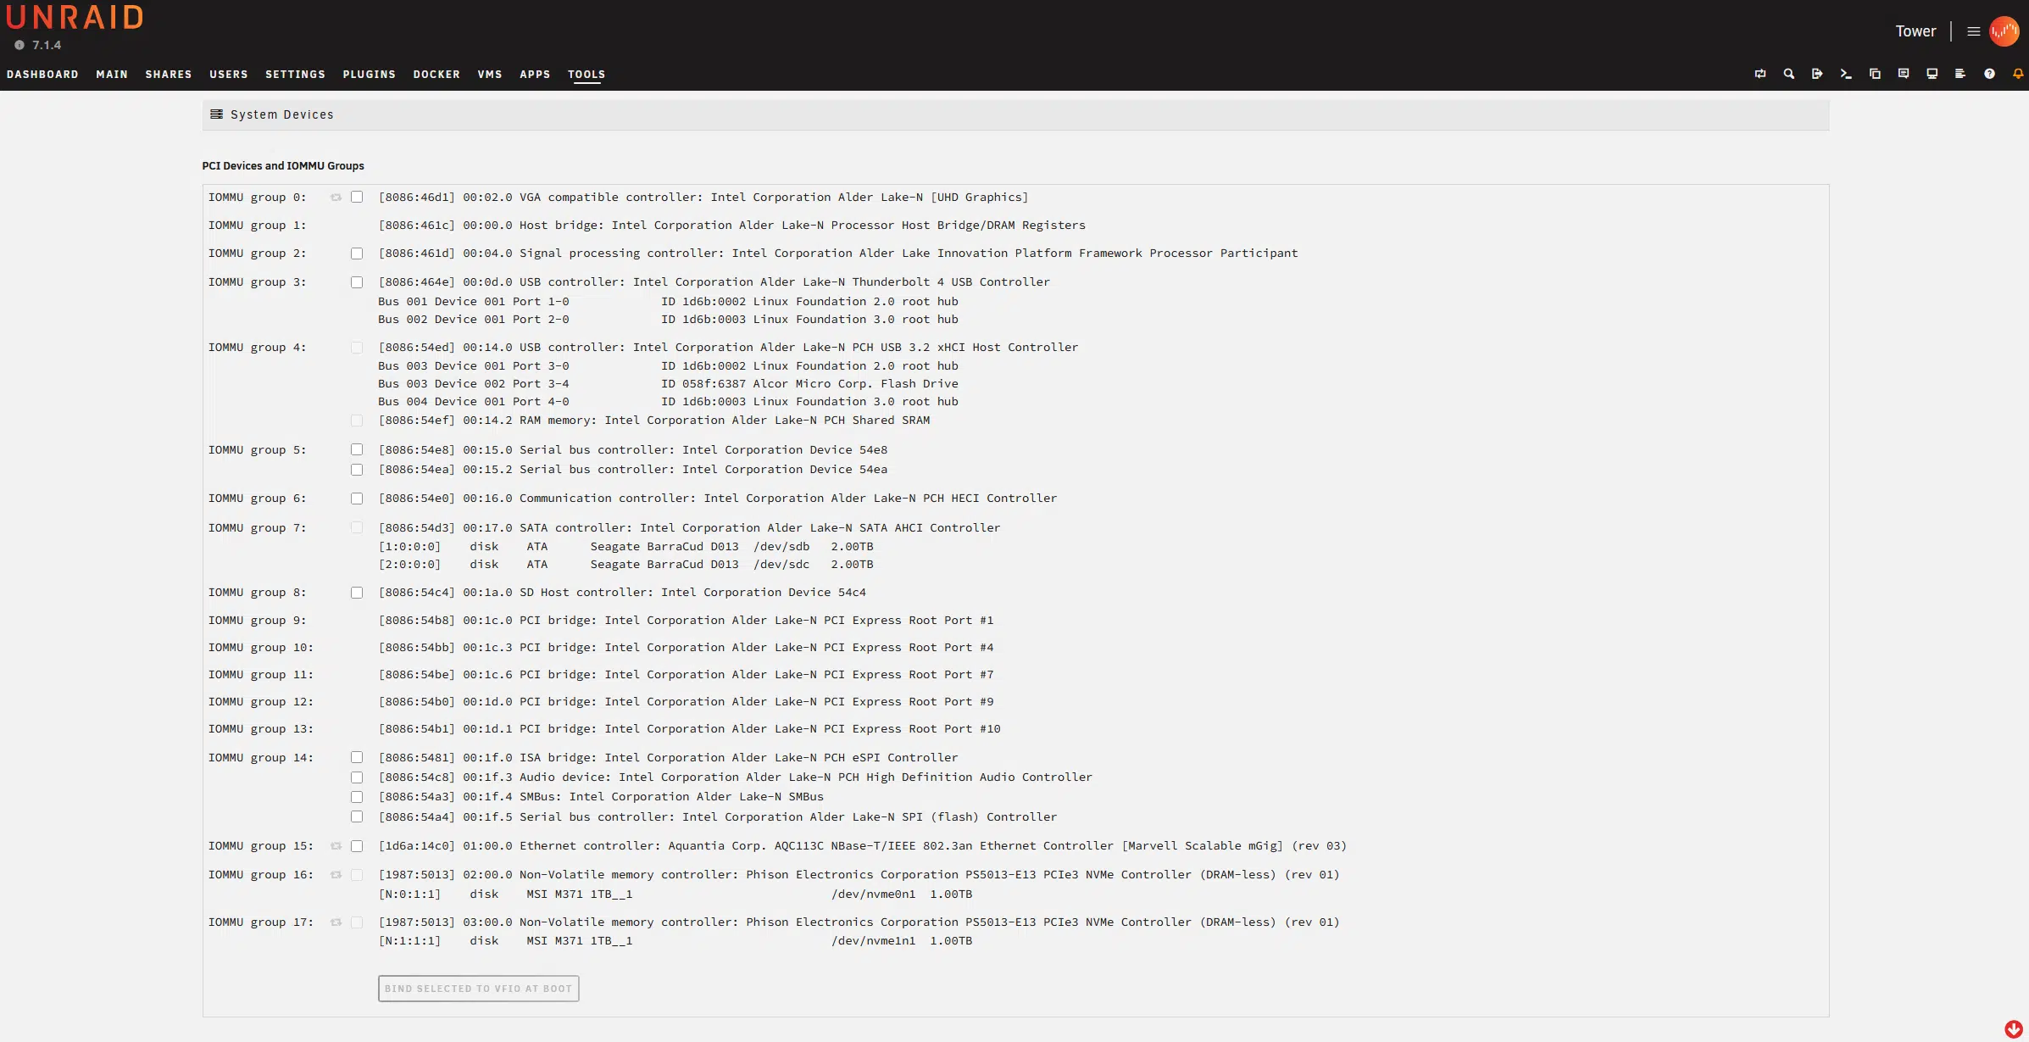Image resolution: width=2029 pixels, height=1042 pixels.
Task: Click the reset icon for IOMMU group 15
Action: point(336,846)
